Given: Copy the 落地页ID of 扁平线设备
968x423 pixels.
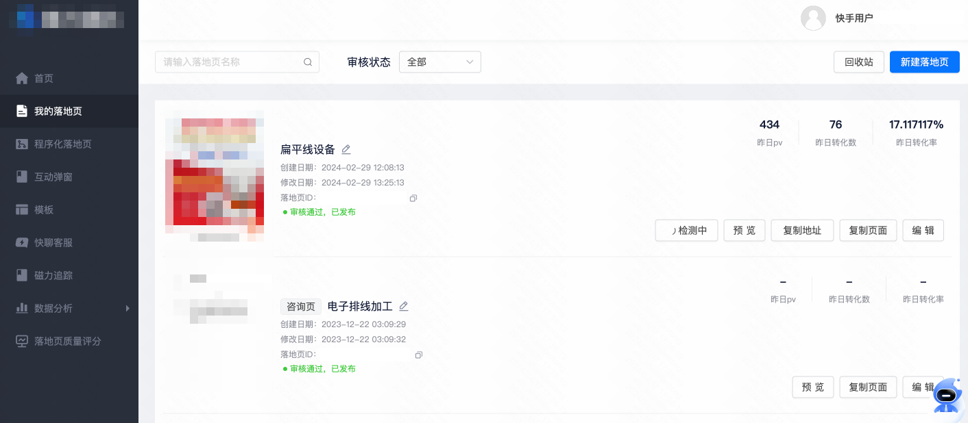Looking at the screenshot, I should (413, 198).
